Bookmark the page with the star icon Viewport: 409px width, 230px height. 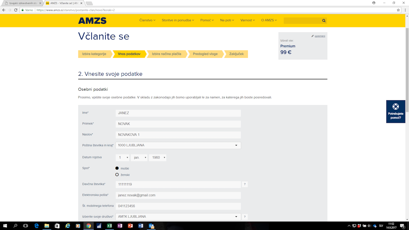398,10
